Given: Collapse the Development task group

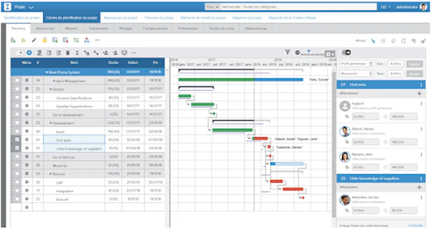Looking at the screenshot, I should tap(50, 123).
